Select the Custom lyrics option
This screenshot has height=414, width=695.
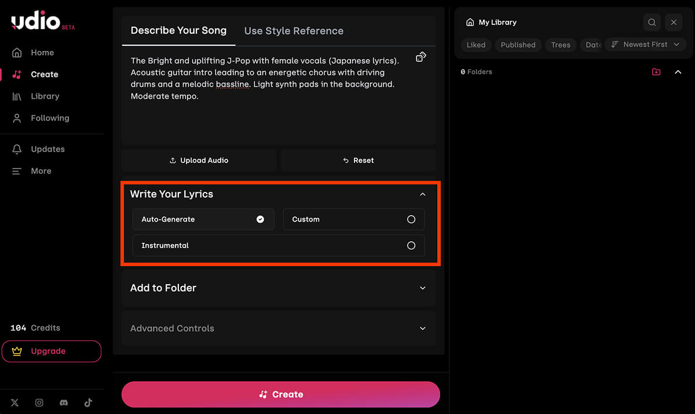(x=354, y=219)
